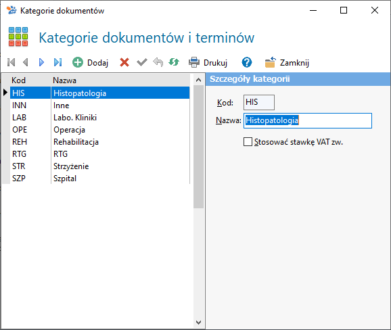Delete category with red X icon

click(x=124, y=62)
